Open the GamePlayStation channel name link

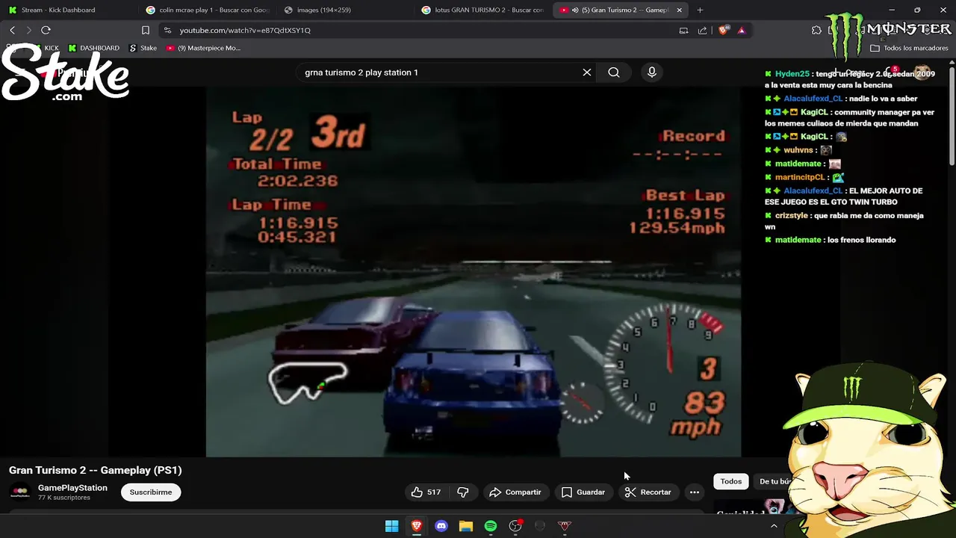72,488
